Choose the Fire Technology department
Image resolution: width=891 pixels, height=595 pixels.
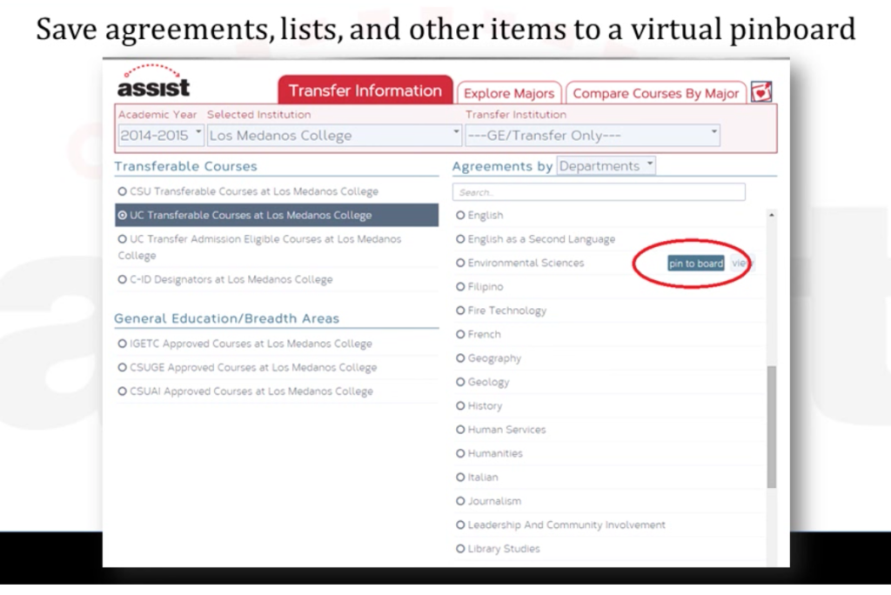(501, 311)
